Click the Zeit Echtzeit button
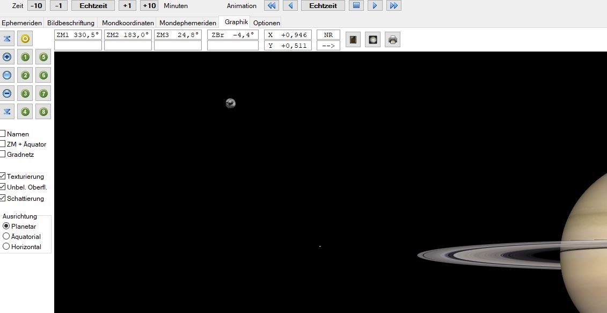 [93, 5]
